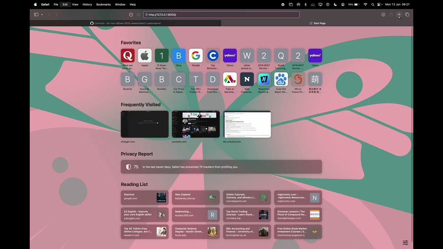This screenshot has width=443, height=249.
Task: Open the Bookmarks menu
Action: click(103, 4)
